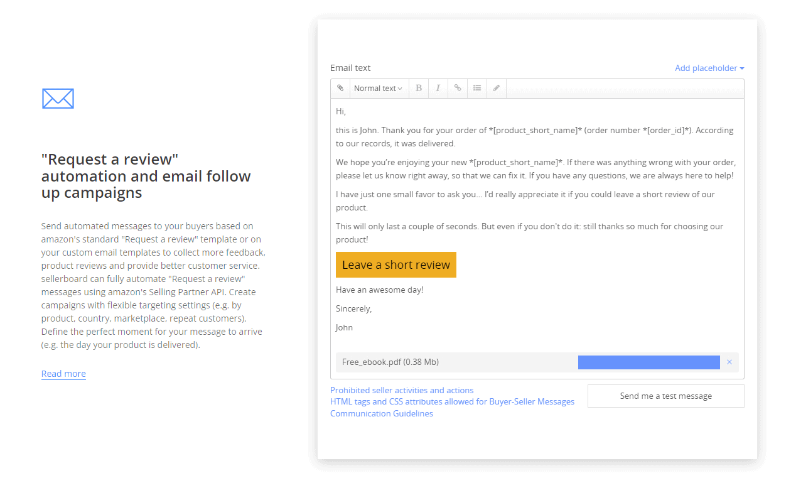Image resolution: width=791 pixels, height=478 pixels.
Task: Click the blue envelope icon
Action: click(58, 98)
